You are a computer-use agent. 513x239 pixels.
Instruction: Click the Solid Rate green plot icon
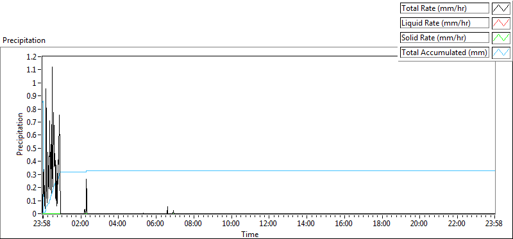pos(501,38)
